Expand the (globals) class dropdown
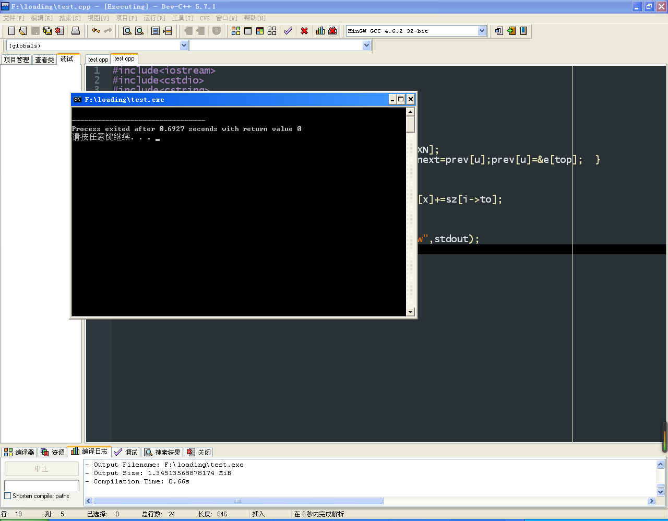668x521 pixels. click(x=184, y=45)
